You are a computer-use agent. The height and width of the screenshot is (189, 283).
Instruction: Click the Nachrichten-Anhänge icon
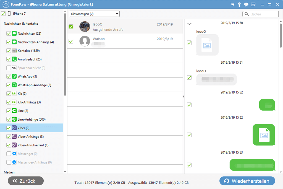[x=14, y=42]
